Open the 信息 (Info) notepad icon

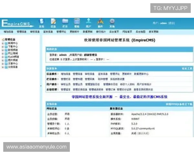pos(53,23)
